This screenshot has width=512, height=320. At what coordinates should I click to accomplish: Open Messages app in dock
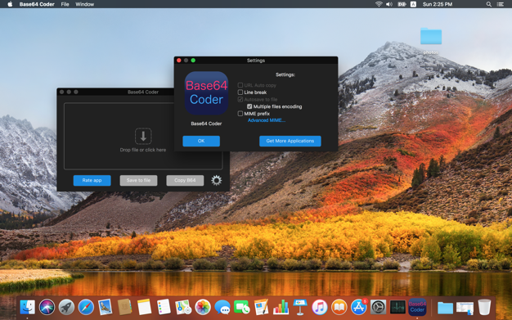(222, 307)
